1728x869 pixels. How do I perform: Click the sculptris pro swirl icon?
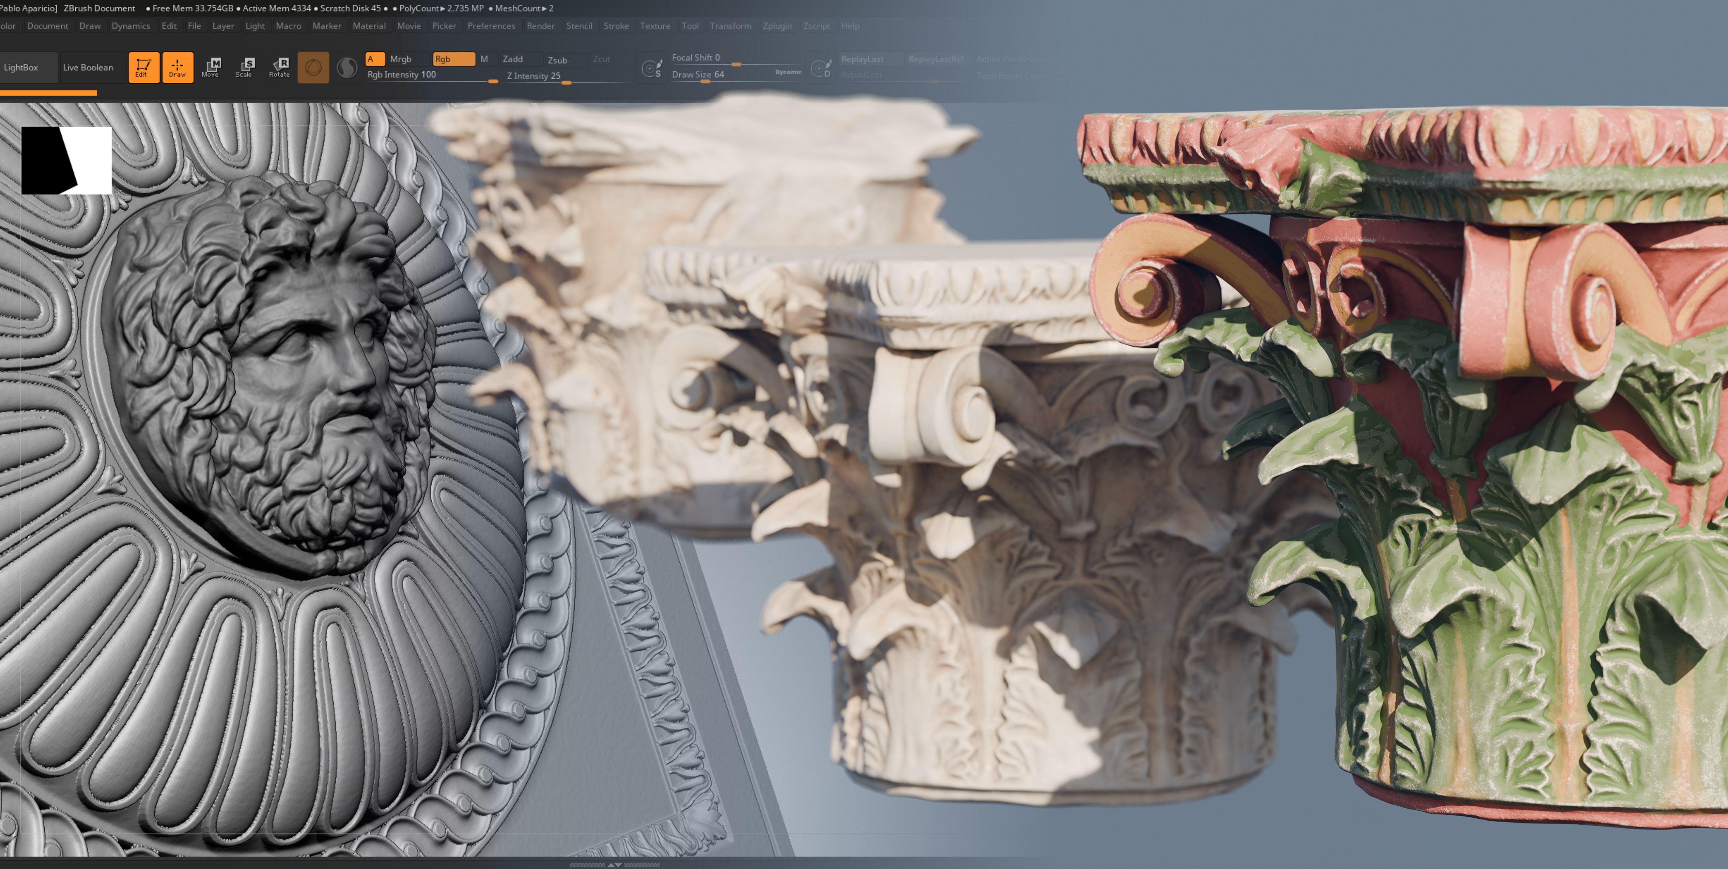pos(347,68)
